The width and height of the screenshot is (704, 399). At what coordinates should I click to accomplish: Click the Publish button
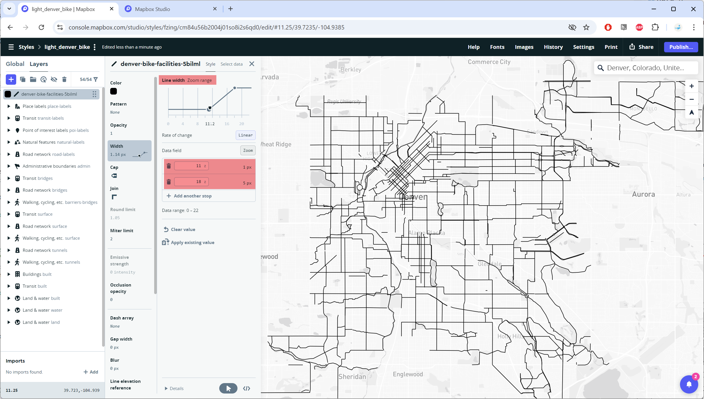681,47
